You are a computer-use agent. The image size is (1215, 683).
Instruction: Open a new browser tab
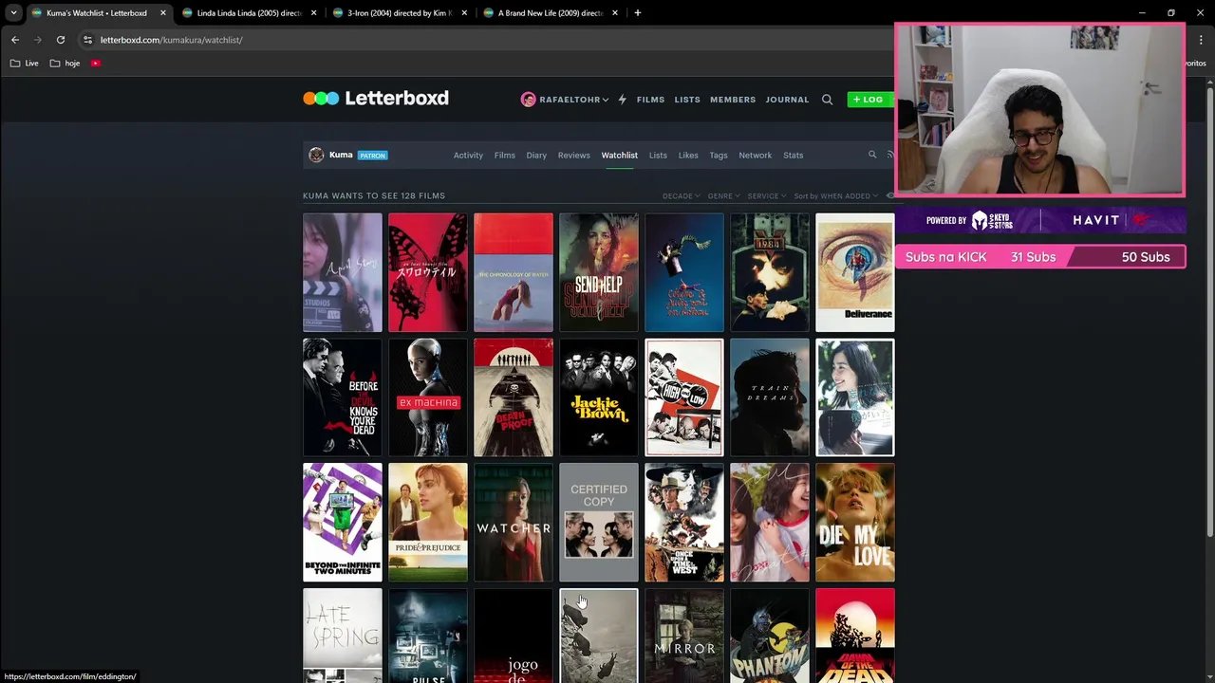(x=637, y=13)
